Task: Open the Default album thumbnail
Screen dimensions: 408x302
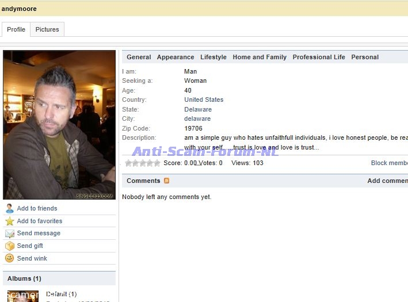Action: pyautogui.click(x=23, y=296)
